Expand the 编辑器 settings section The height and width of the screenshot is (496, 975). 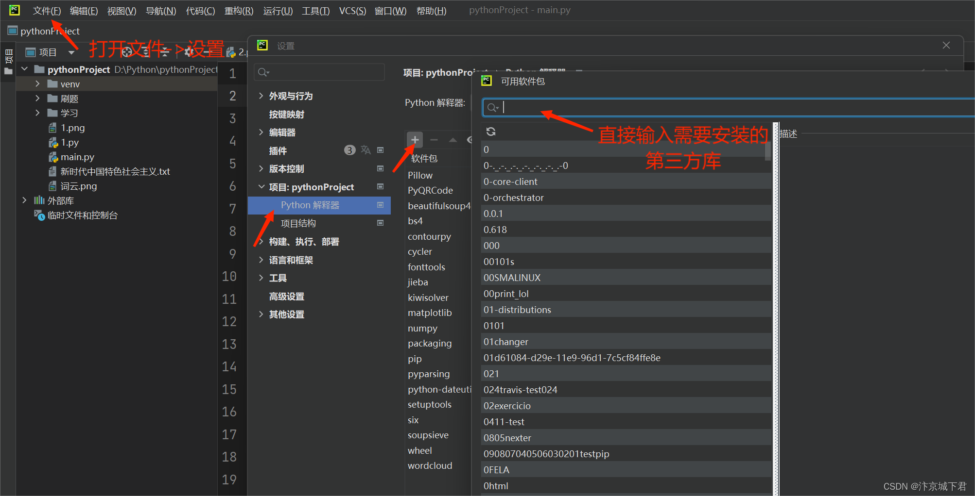(x=261, y=132)
